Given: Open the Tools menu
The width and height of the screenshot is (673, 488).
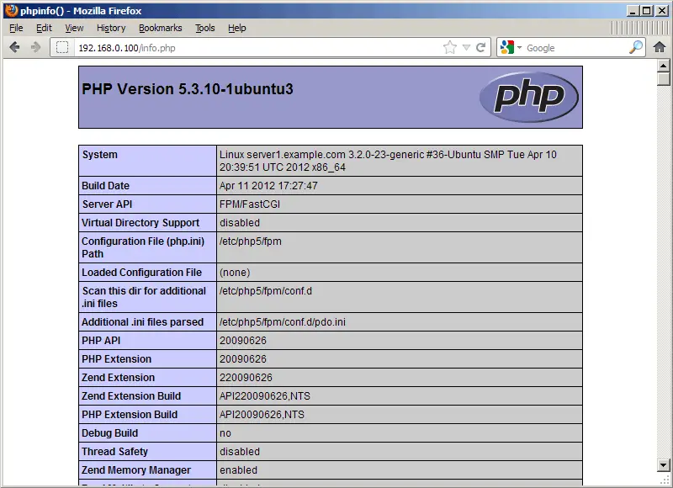Looking at the screenshot, I should (x=204, y=28).
